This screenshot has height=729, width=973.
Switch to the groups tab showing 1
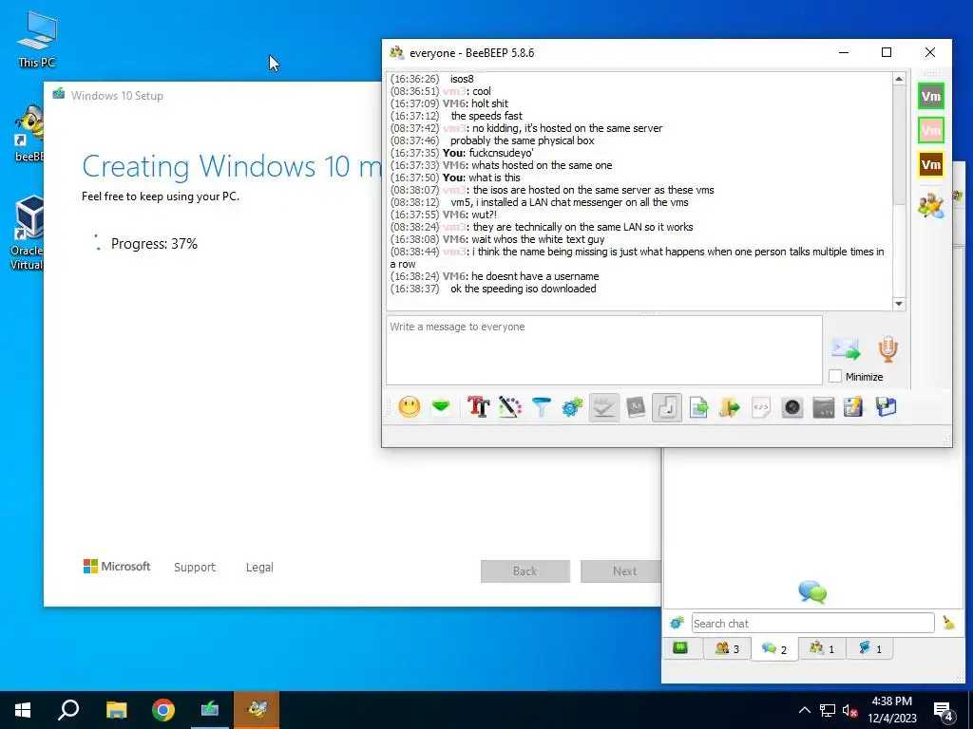point(822,648)
